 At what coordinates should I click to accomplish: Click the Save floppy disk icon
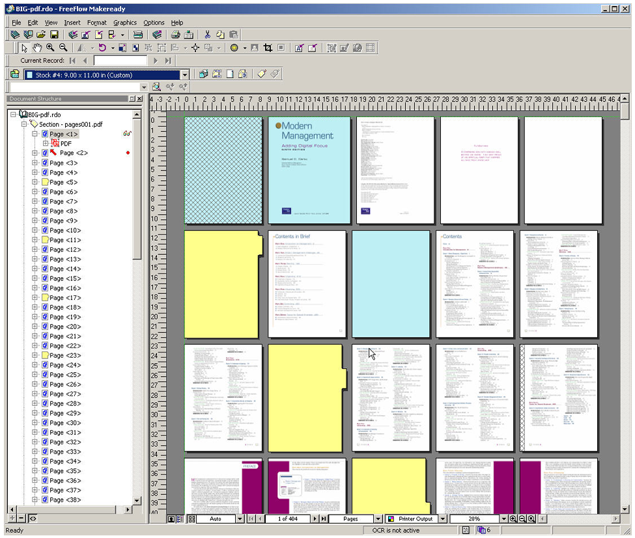tap(55, 34)
